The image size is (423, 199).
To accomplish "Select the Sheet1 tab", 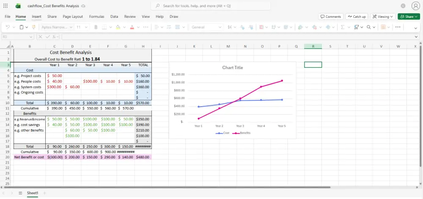I will [33, 193].
